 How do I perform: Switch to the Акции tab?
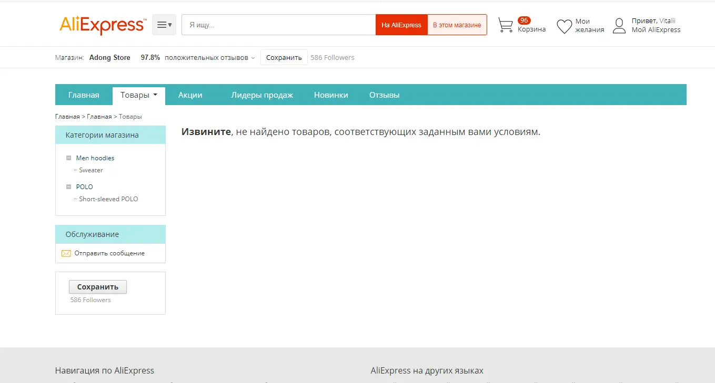click(190, 95)
